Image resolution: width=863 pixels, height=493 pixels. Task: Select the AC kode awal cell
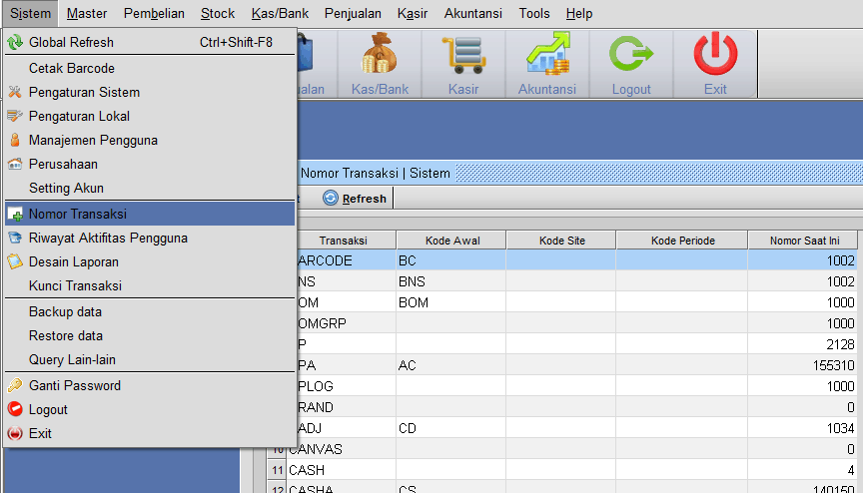pyautogui.click(x=450, y=365)
